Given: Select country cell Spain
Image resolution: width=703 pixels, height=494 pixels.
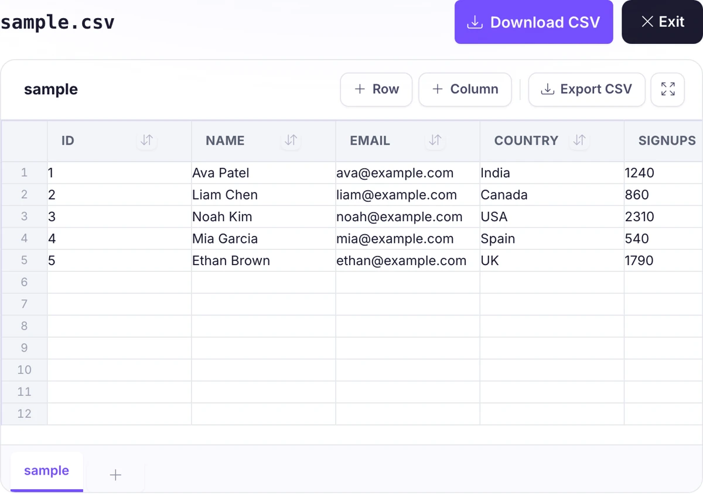Looking at the screenshot, I should click(552, 239).
